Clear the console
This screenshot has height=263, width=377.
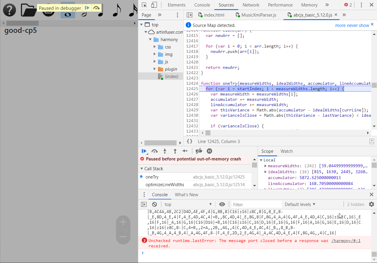[x=154, y=204]
